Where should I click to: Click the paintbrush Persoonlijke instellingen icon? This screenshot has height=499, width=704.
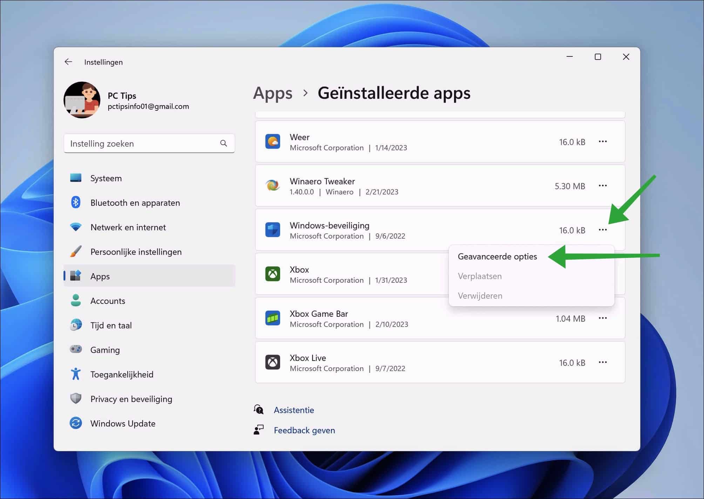click(x=76, y=252)
